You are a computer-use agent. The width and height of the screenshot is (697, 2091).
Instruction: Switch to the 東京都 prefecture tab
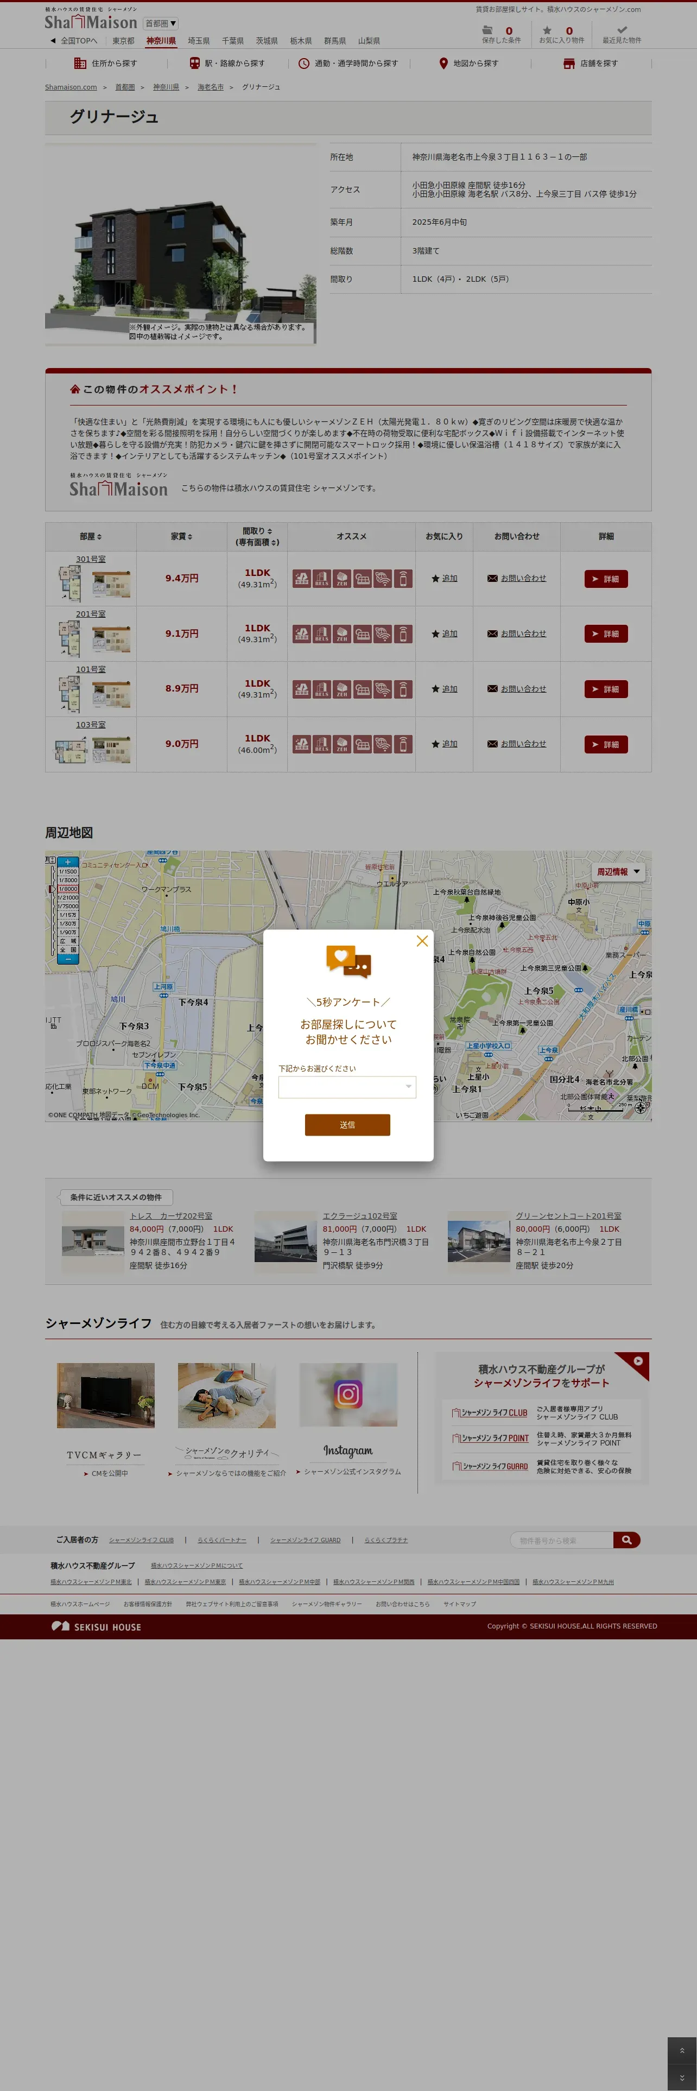coord(123,41)
